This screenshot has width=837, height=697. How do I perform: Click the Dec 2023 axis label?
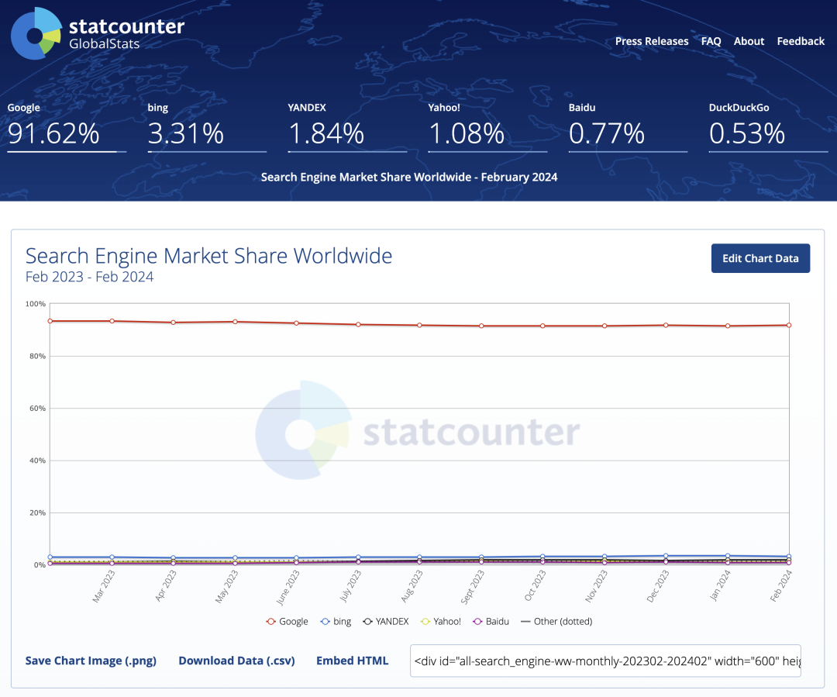click(658, 586)
